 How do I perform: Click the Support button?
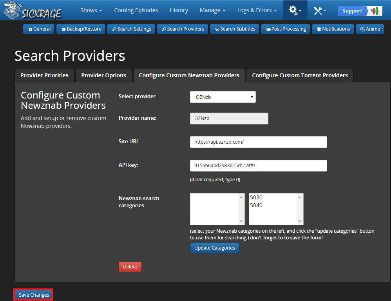click(x=360, y=11)
